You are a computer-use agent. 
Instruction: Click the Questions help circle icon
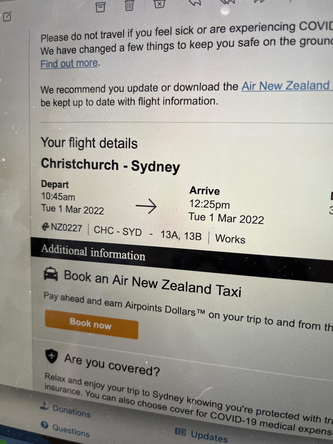click(x=44, y=425)
